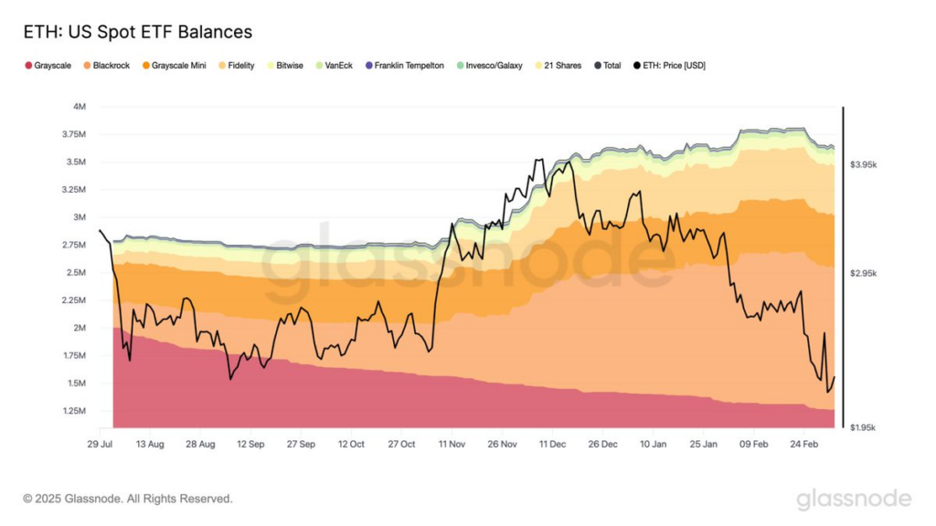936x526 pixels.
Task: Click the black ETH: Price [USD] legend dot
Action: click(x=636, y=66)
